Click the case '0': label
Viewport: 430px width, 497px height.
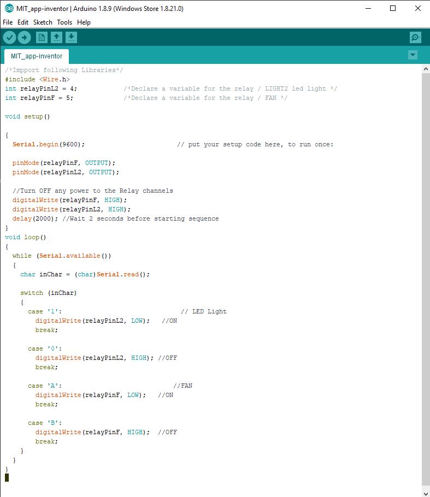coord(45,348)
